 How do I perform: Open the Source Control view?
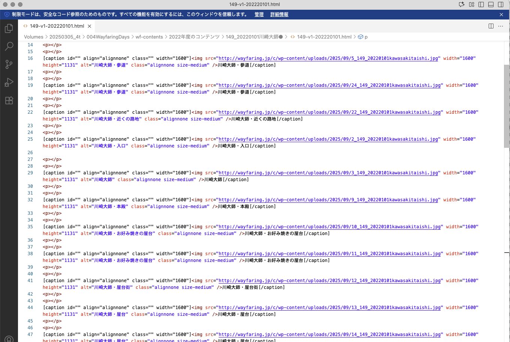pos(9,64)
